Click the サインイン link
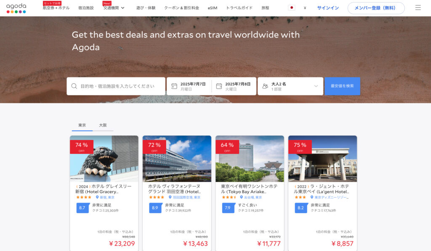The image size is (431, 251). tap(327, 8)
